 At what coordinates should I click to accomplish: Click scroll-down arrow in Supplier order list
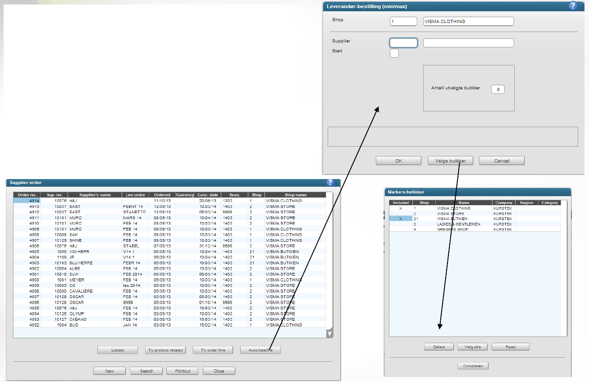(x=329, y=334)
